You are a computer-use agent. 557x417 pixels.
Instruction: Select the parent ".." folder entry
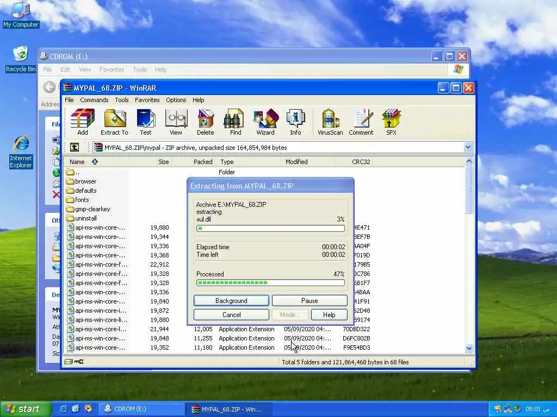point(73,172)
